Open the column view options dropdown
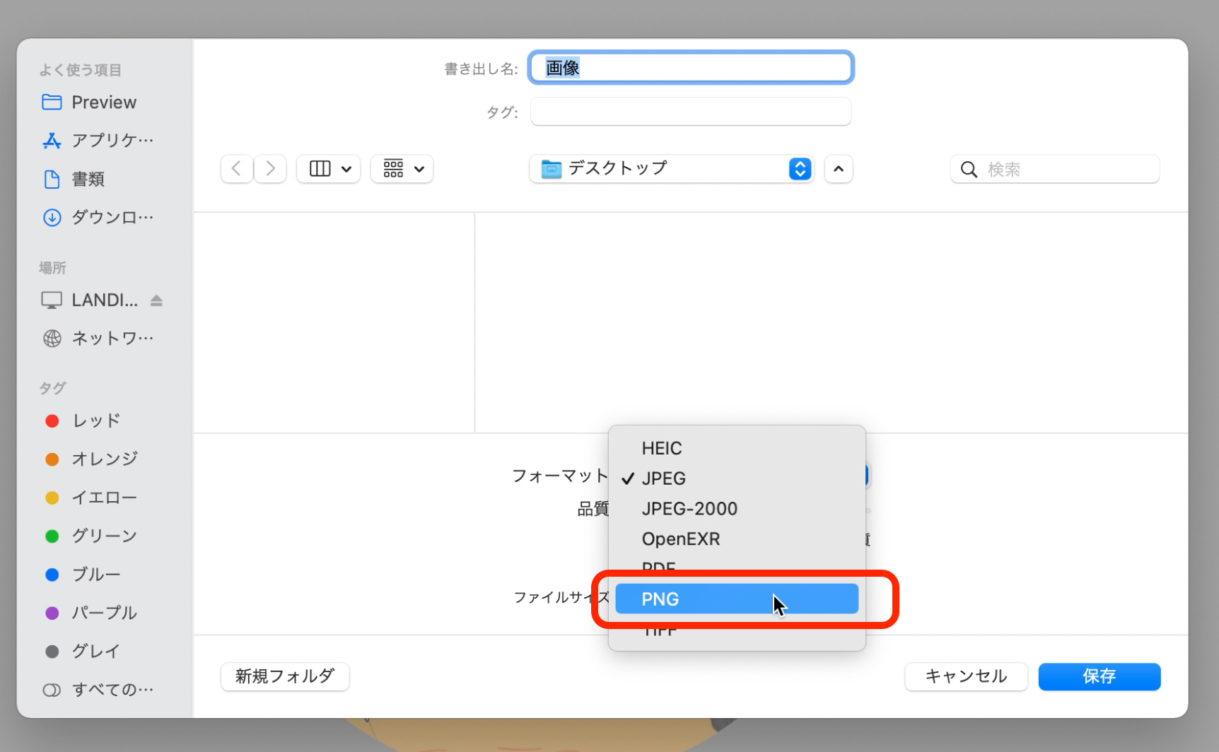 click(x=329, y=169)
